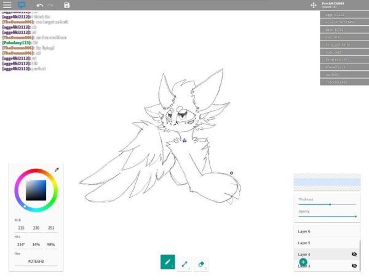Screen dimensions: 369x280
Task: Adjust the Thickness slider
Action: (x=330, y=204)
